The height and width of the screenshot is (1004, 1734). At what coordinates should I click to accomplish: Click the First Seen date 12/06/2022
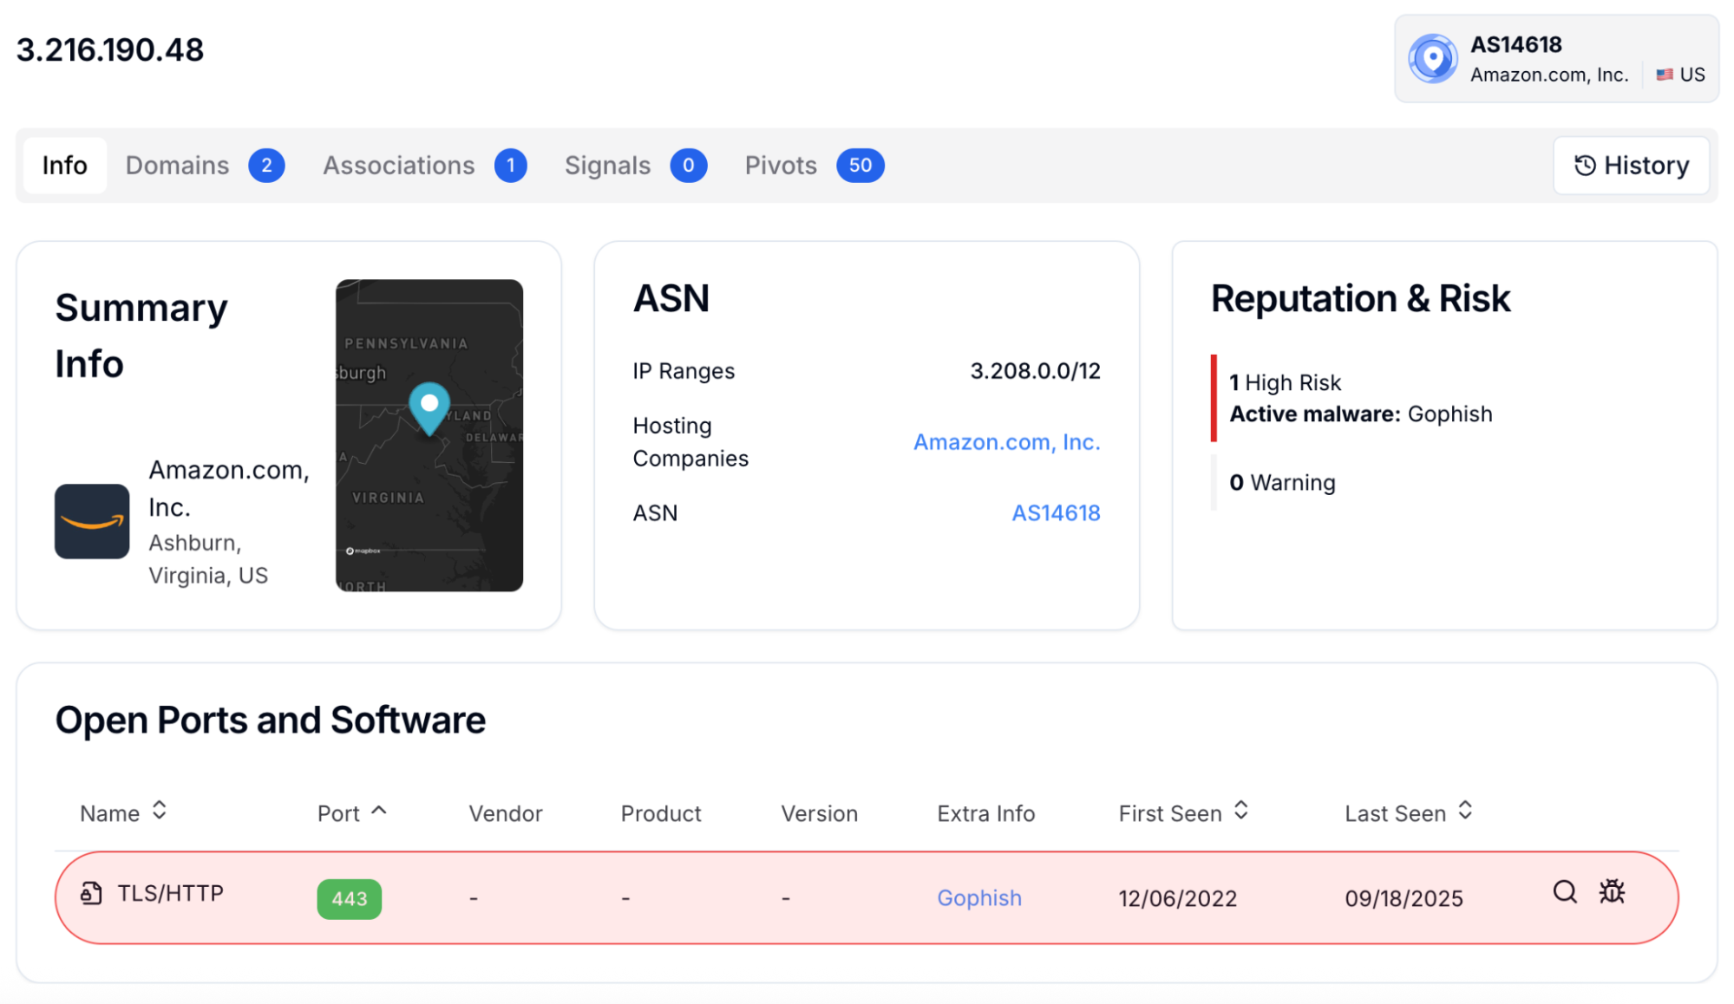[x=1177, y=899]
